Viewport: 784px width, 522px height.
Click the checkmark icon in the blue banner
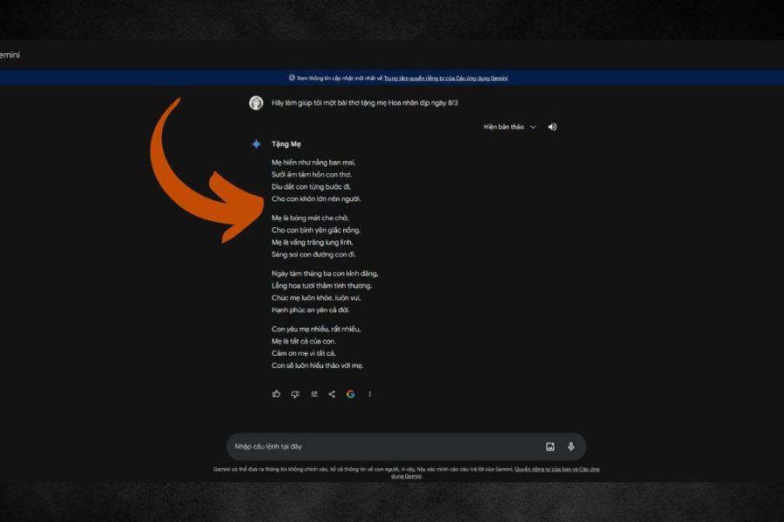click(x=292, y=78)
